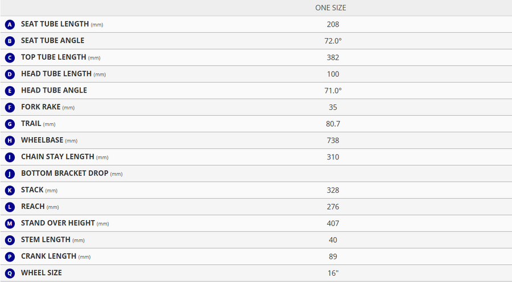The width and height of the screenshot is (512, 282).
Task: Click the A badge beside Seat Tube Length
Action: click(10, 24)
